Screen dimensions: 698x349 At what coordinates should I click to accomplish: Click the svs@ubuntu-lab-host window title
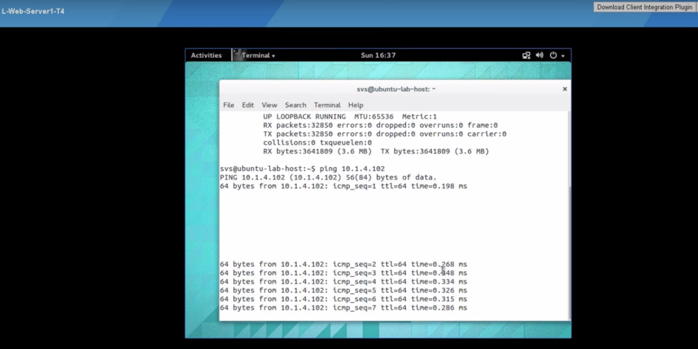[x=396, y=89]
